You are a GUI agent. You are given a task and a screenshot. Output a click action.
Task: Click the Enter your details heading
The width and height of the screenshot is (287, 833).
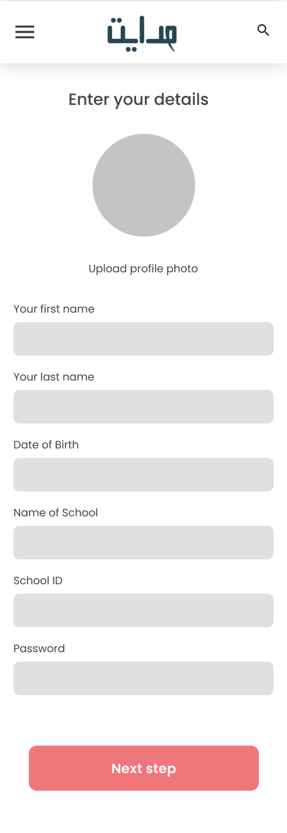[139, 100]
